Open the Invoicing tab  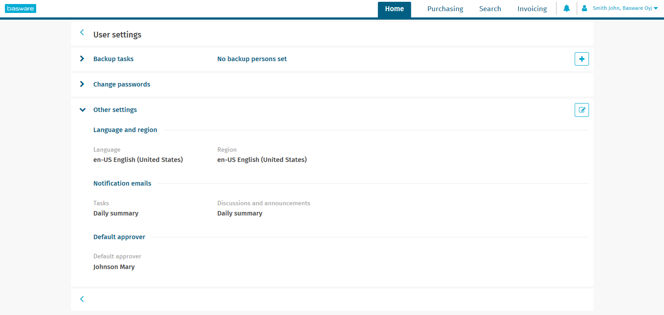tap(532, 8)
